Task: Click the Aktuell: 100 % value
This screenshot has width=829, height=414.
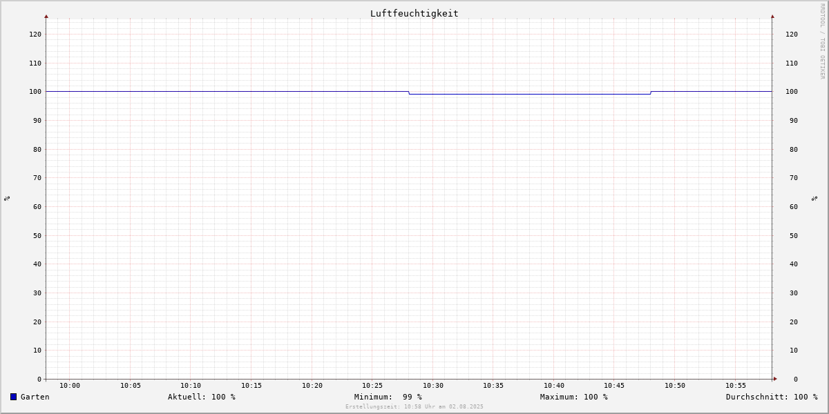Action: (x=202, y=397)
